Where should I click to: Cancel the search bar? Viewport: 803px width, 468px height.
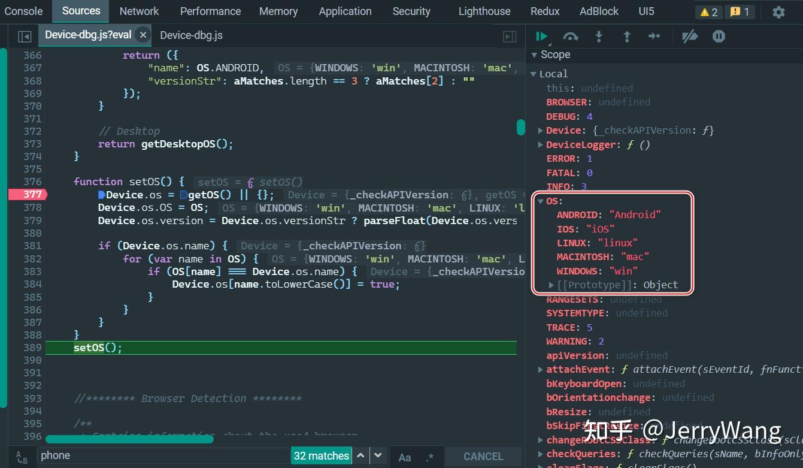coord(483,457)
